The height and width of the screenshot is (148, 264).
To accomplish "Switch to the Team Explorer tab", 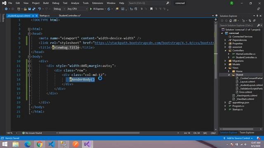I will (247, 132).
